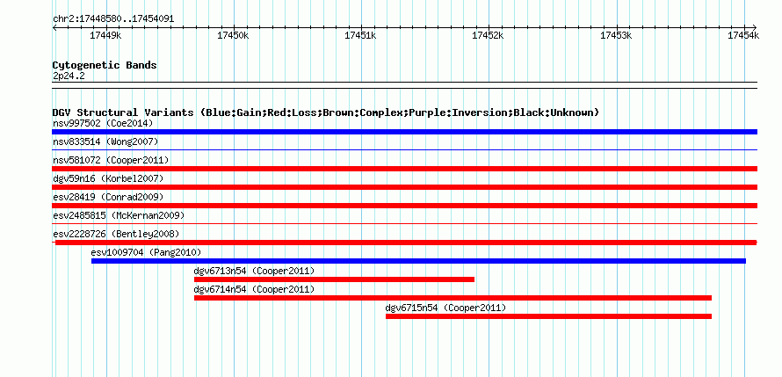Open esv28419 (Conrad2009) variant label

click(x=108, y=197)
